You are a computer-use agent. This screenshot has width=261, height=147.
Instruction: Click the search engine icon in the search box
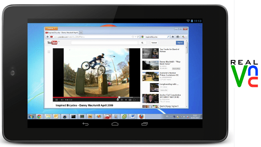coord(142,37)
